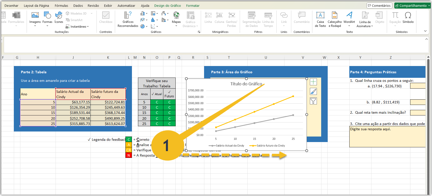Screen dimensions: 432x196
Task: Open the Design do Gráfico tab
Action: (x=168, y=6)
